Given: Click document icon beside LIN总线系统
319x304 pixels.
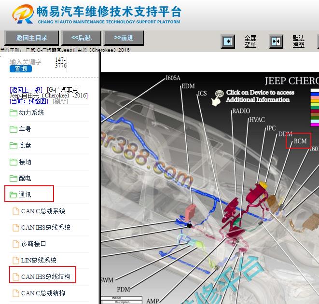Looking at the screenshot, I should pyautogui.click(x=15, y=261).
